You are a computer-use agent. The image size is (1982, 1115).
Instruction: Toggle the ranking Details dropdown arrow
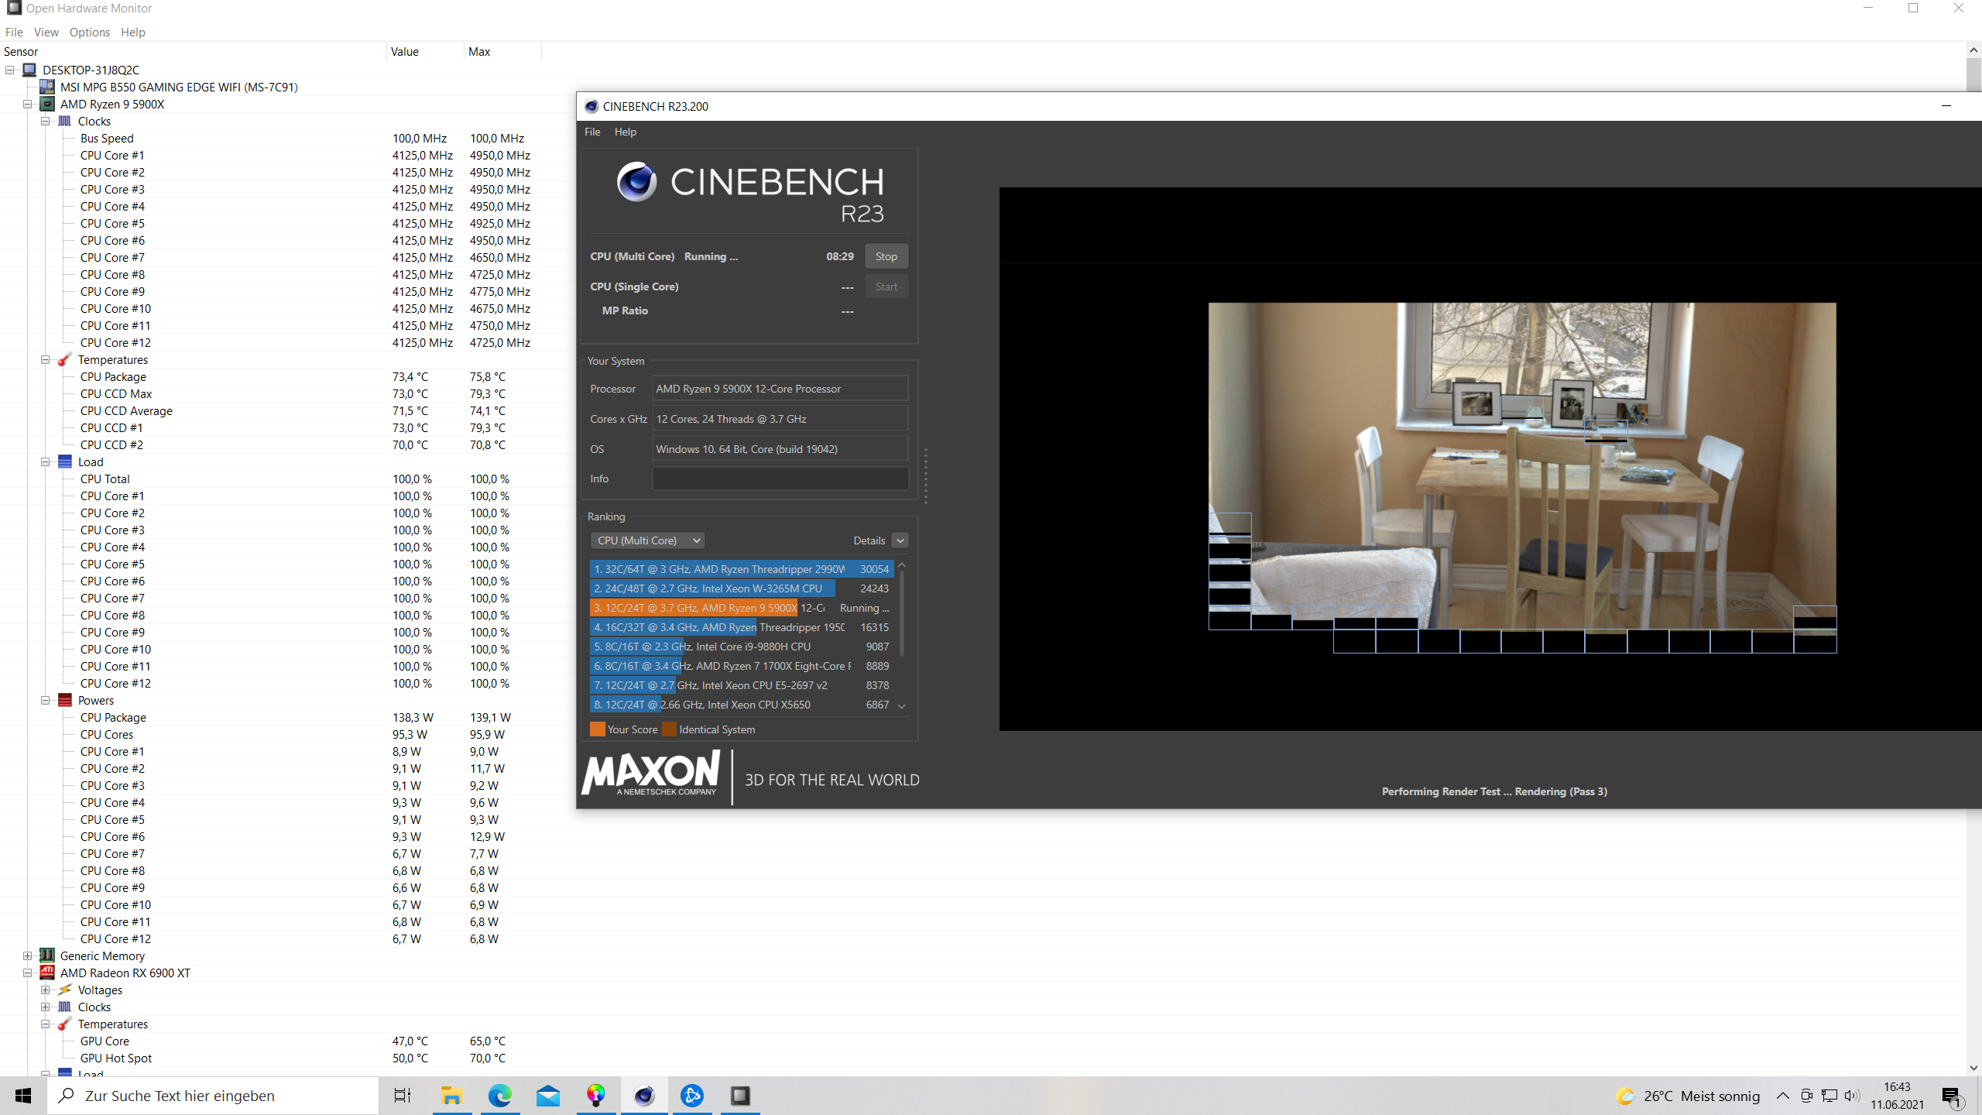[900, 540]
